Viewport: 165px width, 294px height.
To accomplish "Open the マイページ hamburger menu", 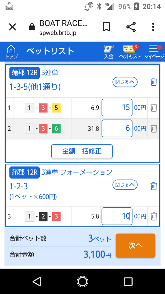I will coord(154,52).
